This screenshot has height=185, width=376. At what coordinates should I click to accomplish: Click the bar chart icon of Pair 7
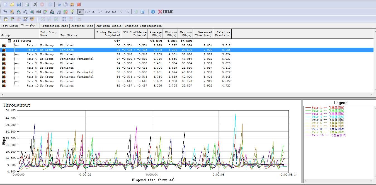tap(4, 72)
